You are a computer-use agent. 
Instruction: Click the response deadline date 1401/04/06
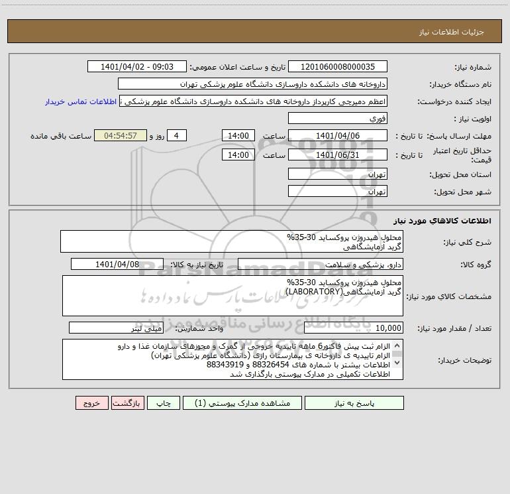pyautogui.click(x=338, y=135)
